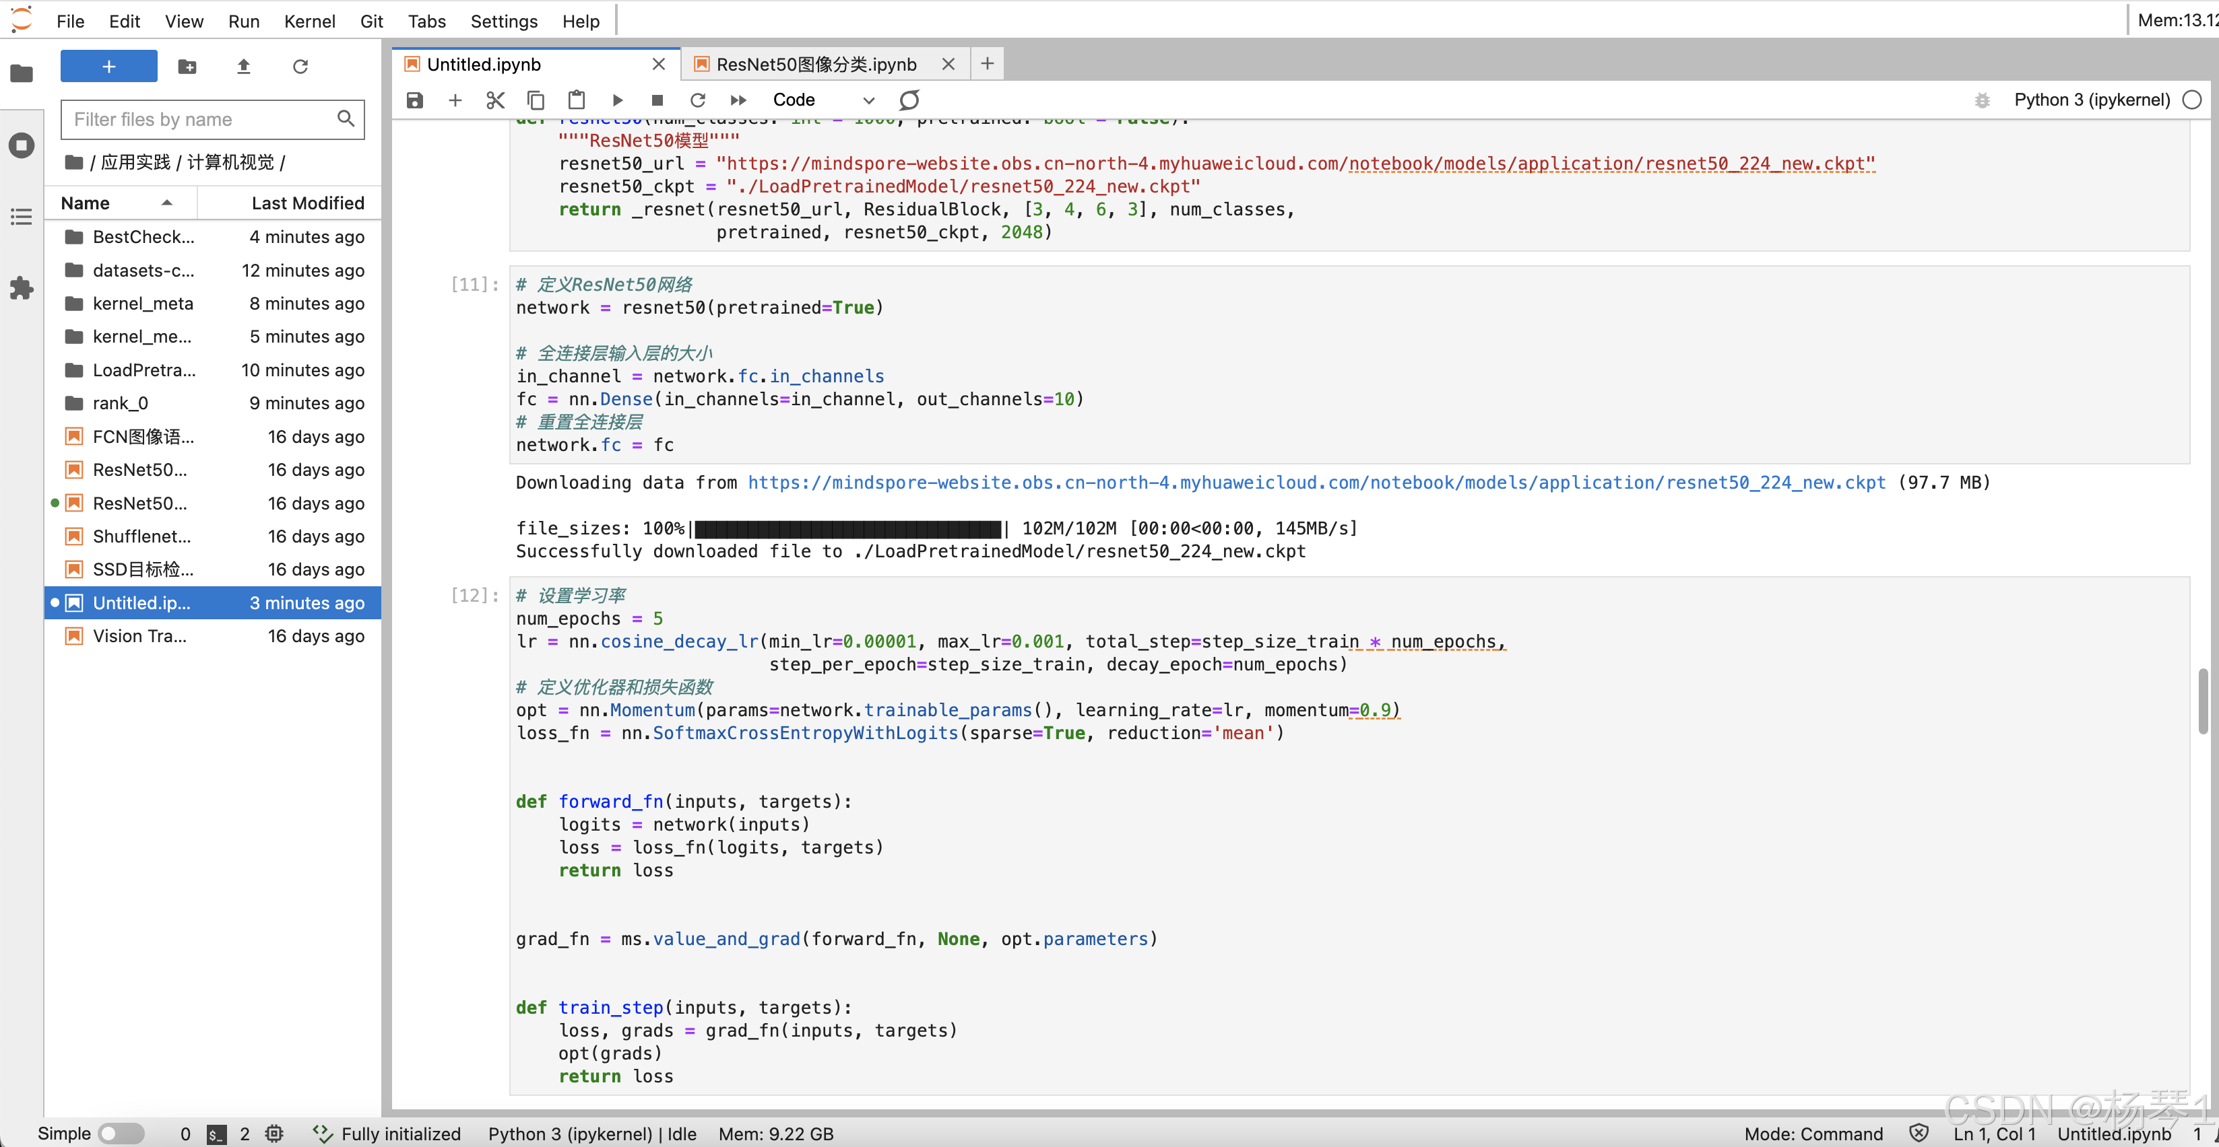Click the upload files icon
Viewport: 2219px width, 1147px height.
pos(244,66)
